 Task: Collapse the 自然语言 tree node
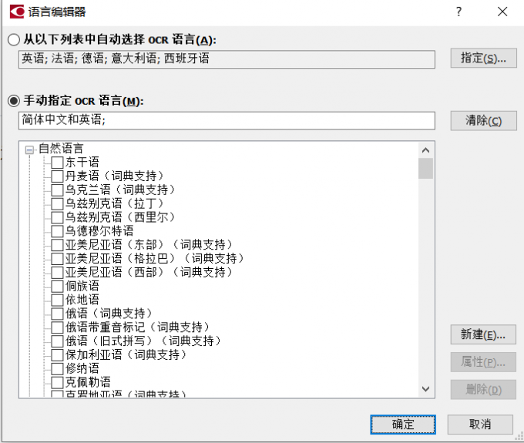coord(29,149)
